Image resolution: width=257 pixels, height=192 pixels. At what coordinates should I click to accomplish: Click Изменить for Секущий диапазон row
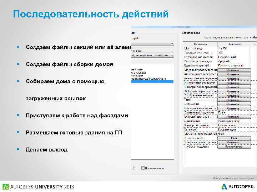pos(234,117)
